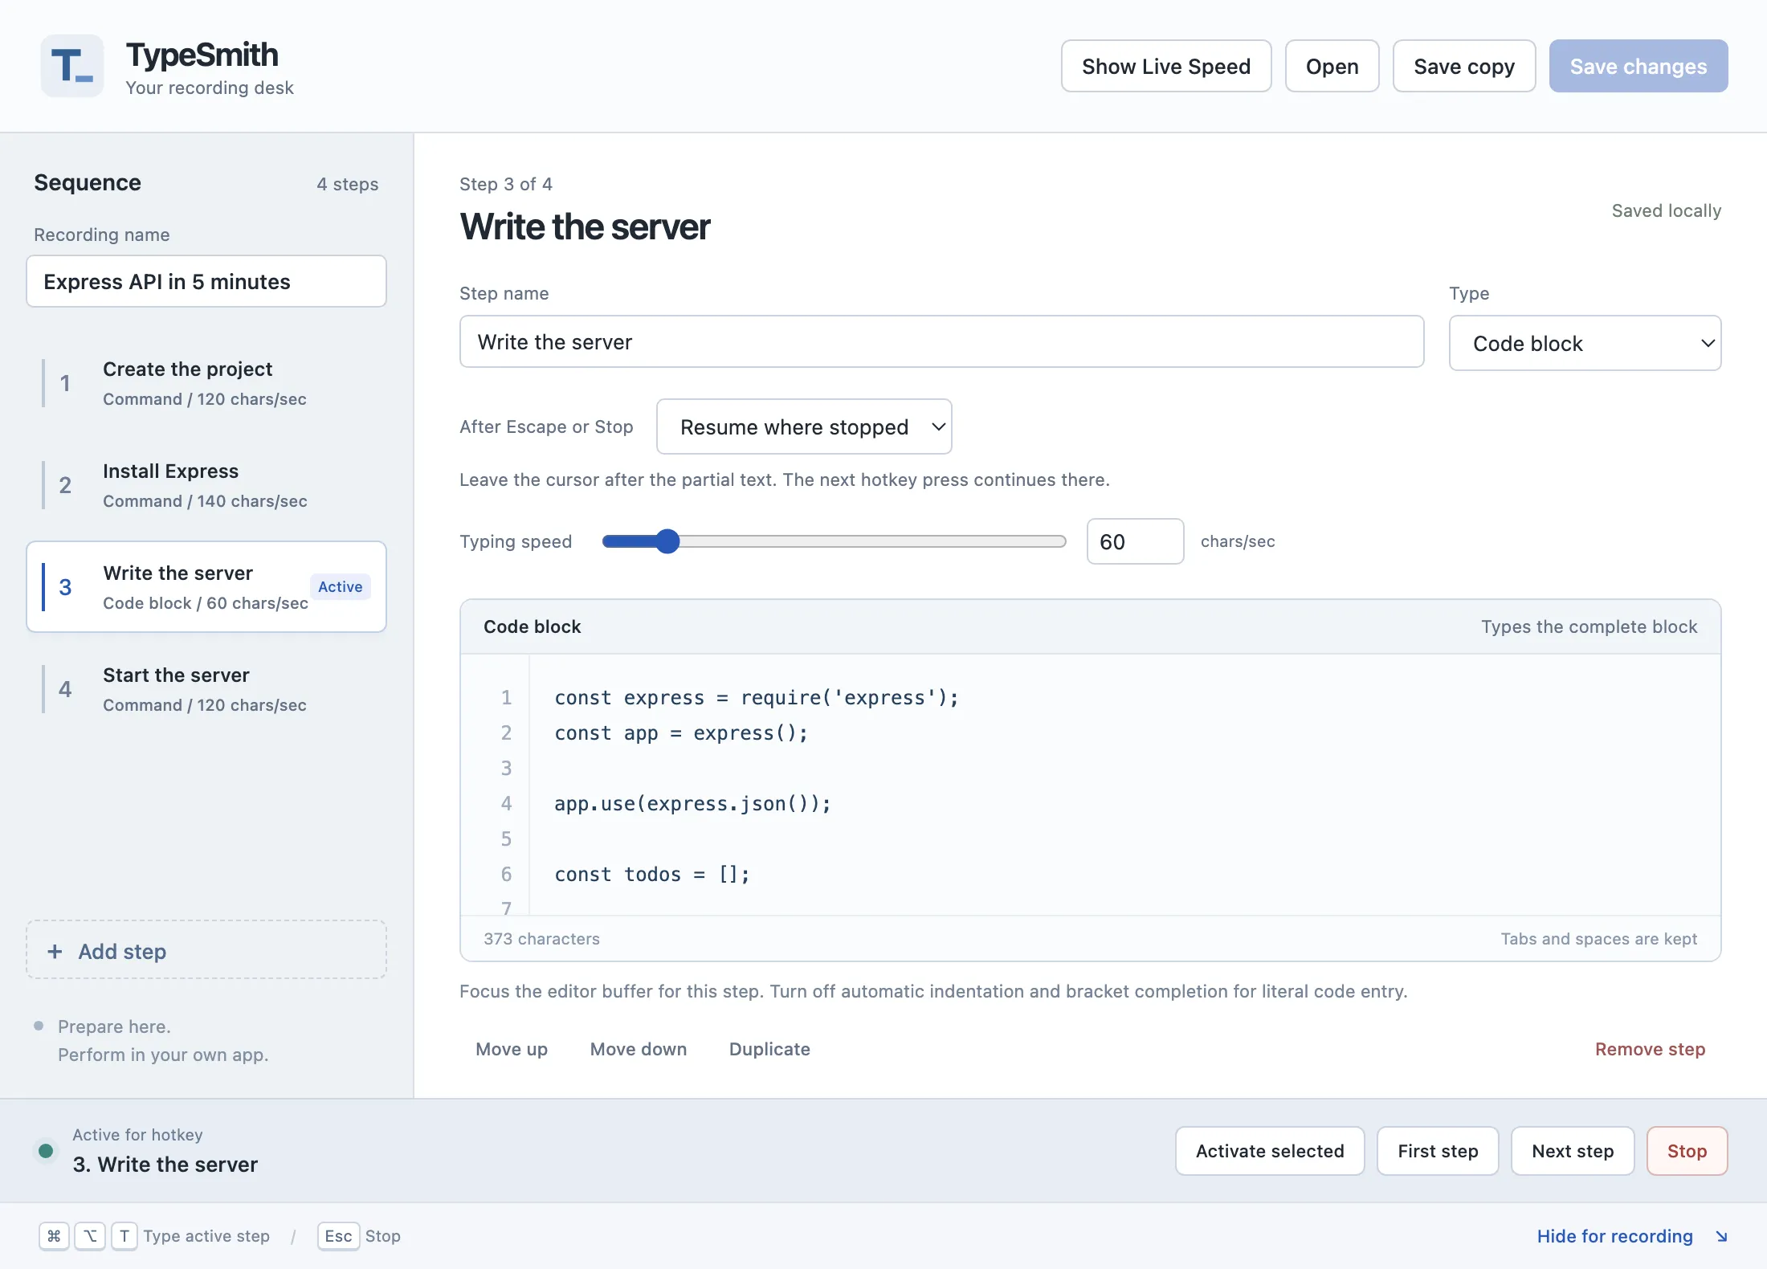
Task: Click the typing speed slider track
Action: pyautogui.click(x=834, y=541)
